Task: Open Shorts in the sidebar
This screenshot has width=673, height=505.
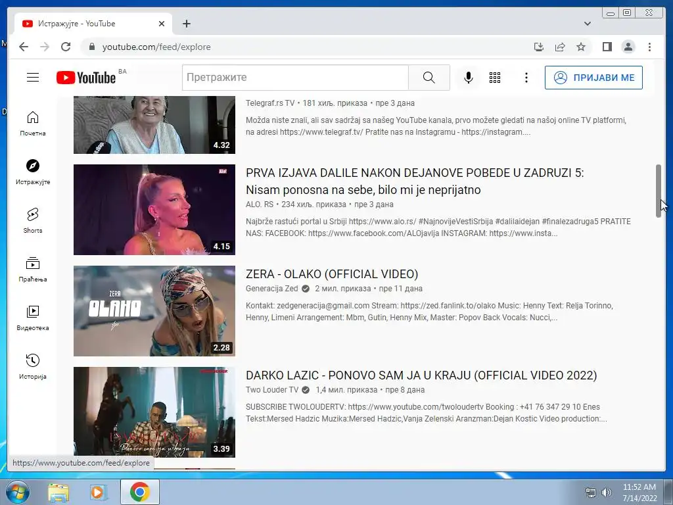Action: pyautogui.click(x=33, y=221)
